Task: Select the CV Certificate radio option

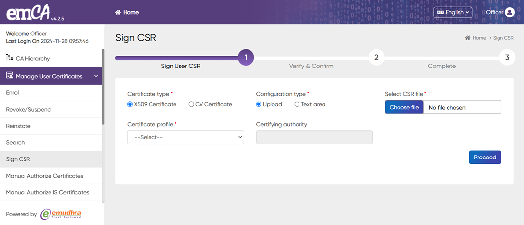Action: [191, 104]
